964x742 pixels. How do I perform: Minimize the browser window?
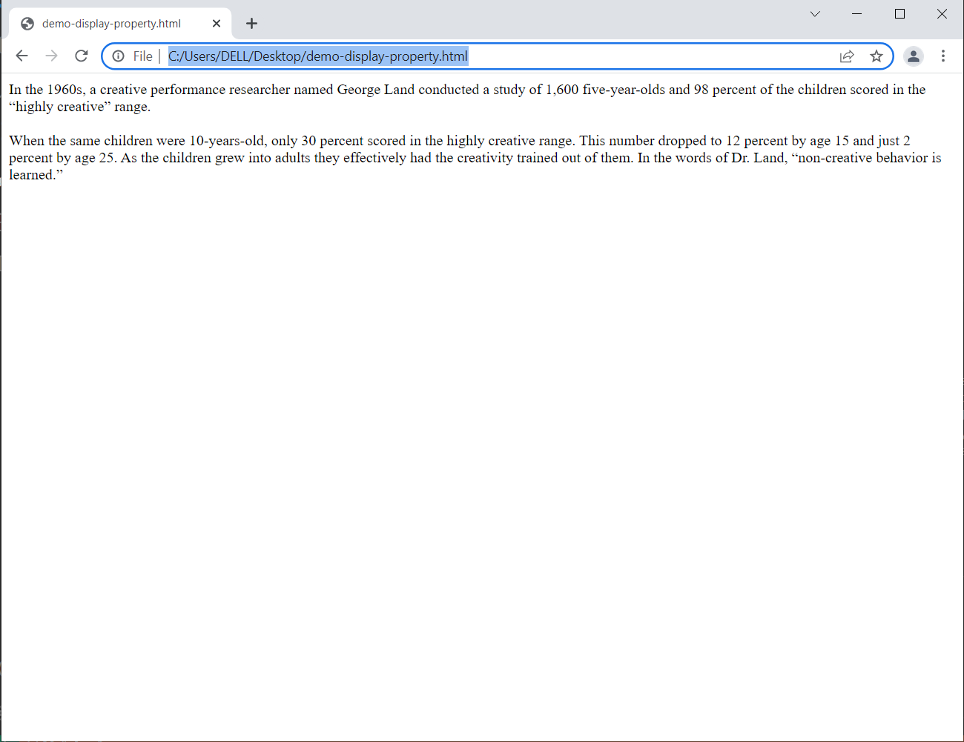click(x=857, y=14)
